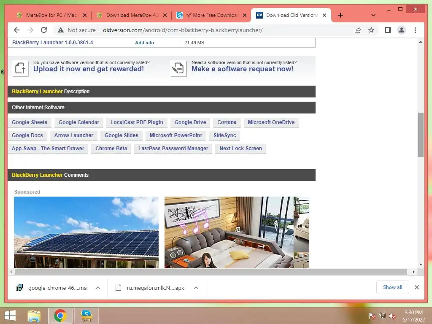Open the Chrome profile menu
The image size is (432, 324).
pyautogui.click(x=402, y=30)
